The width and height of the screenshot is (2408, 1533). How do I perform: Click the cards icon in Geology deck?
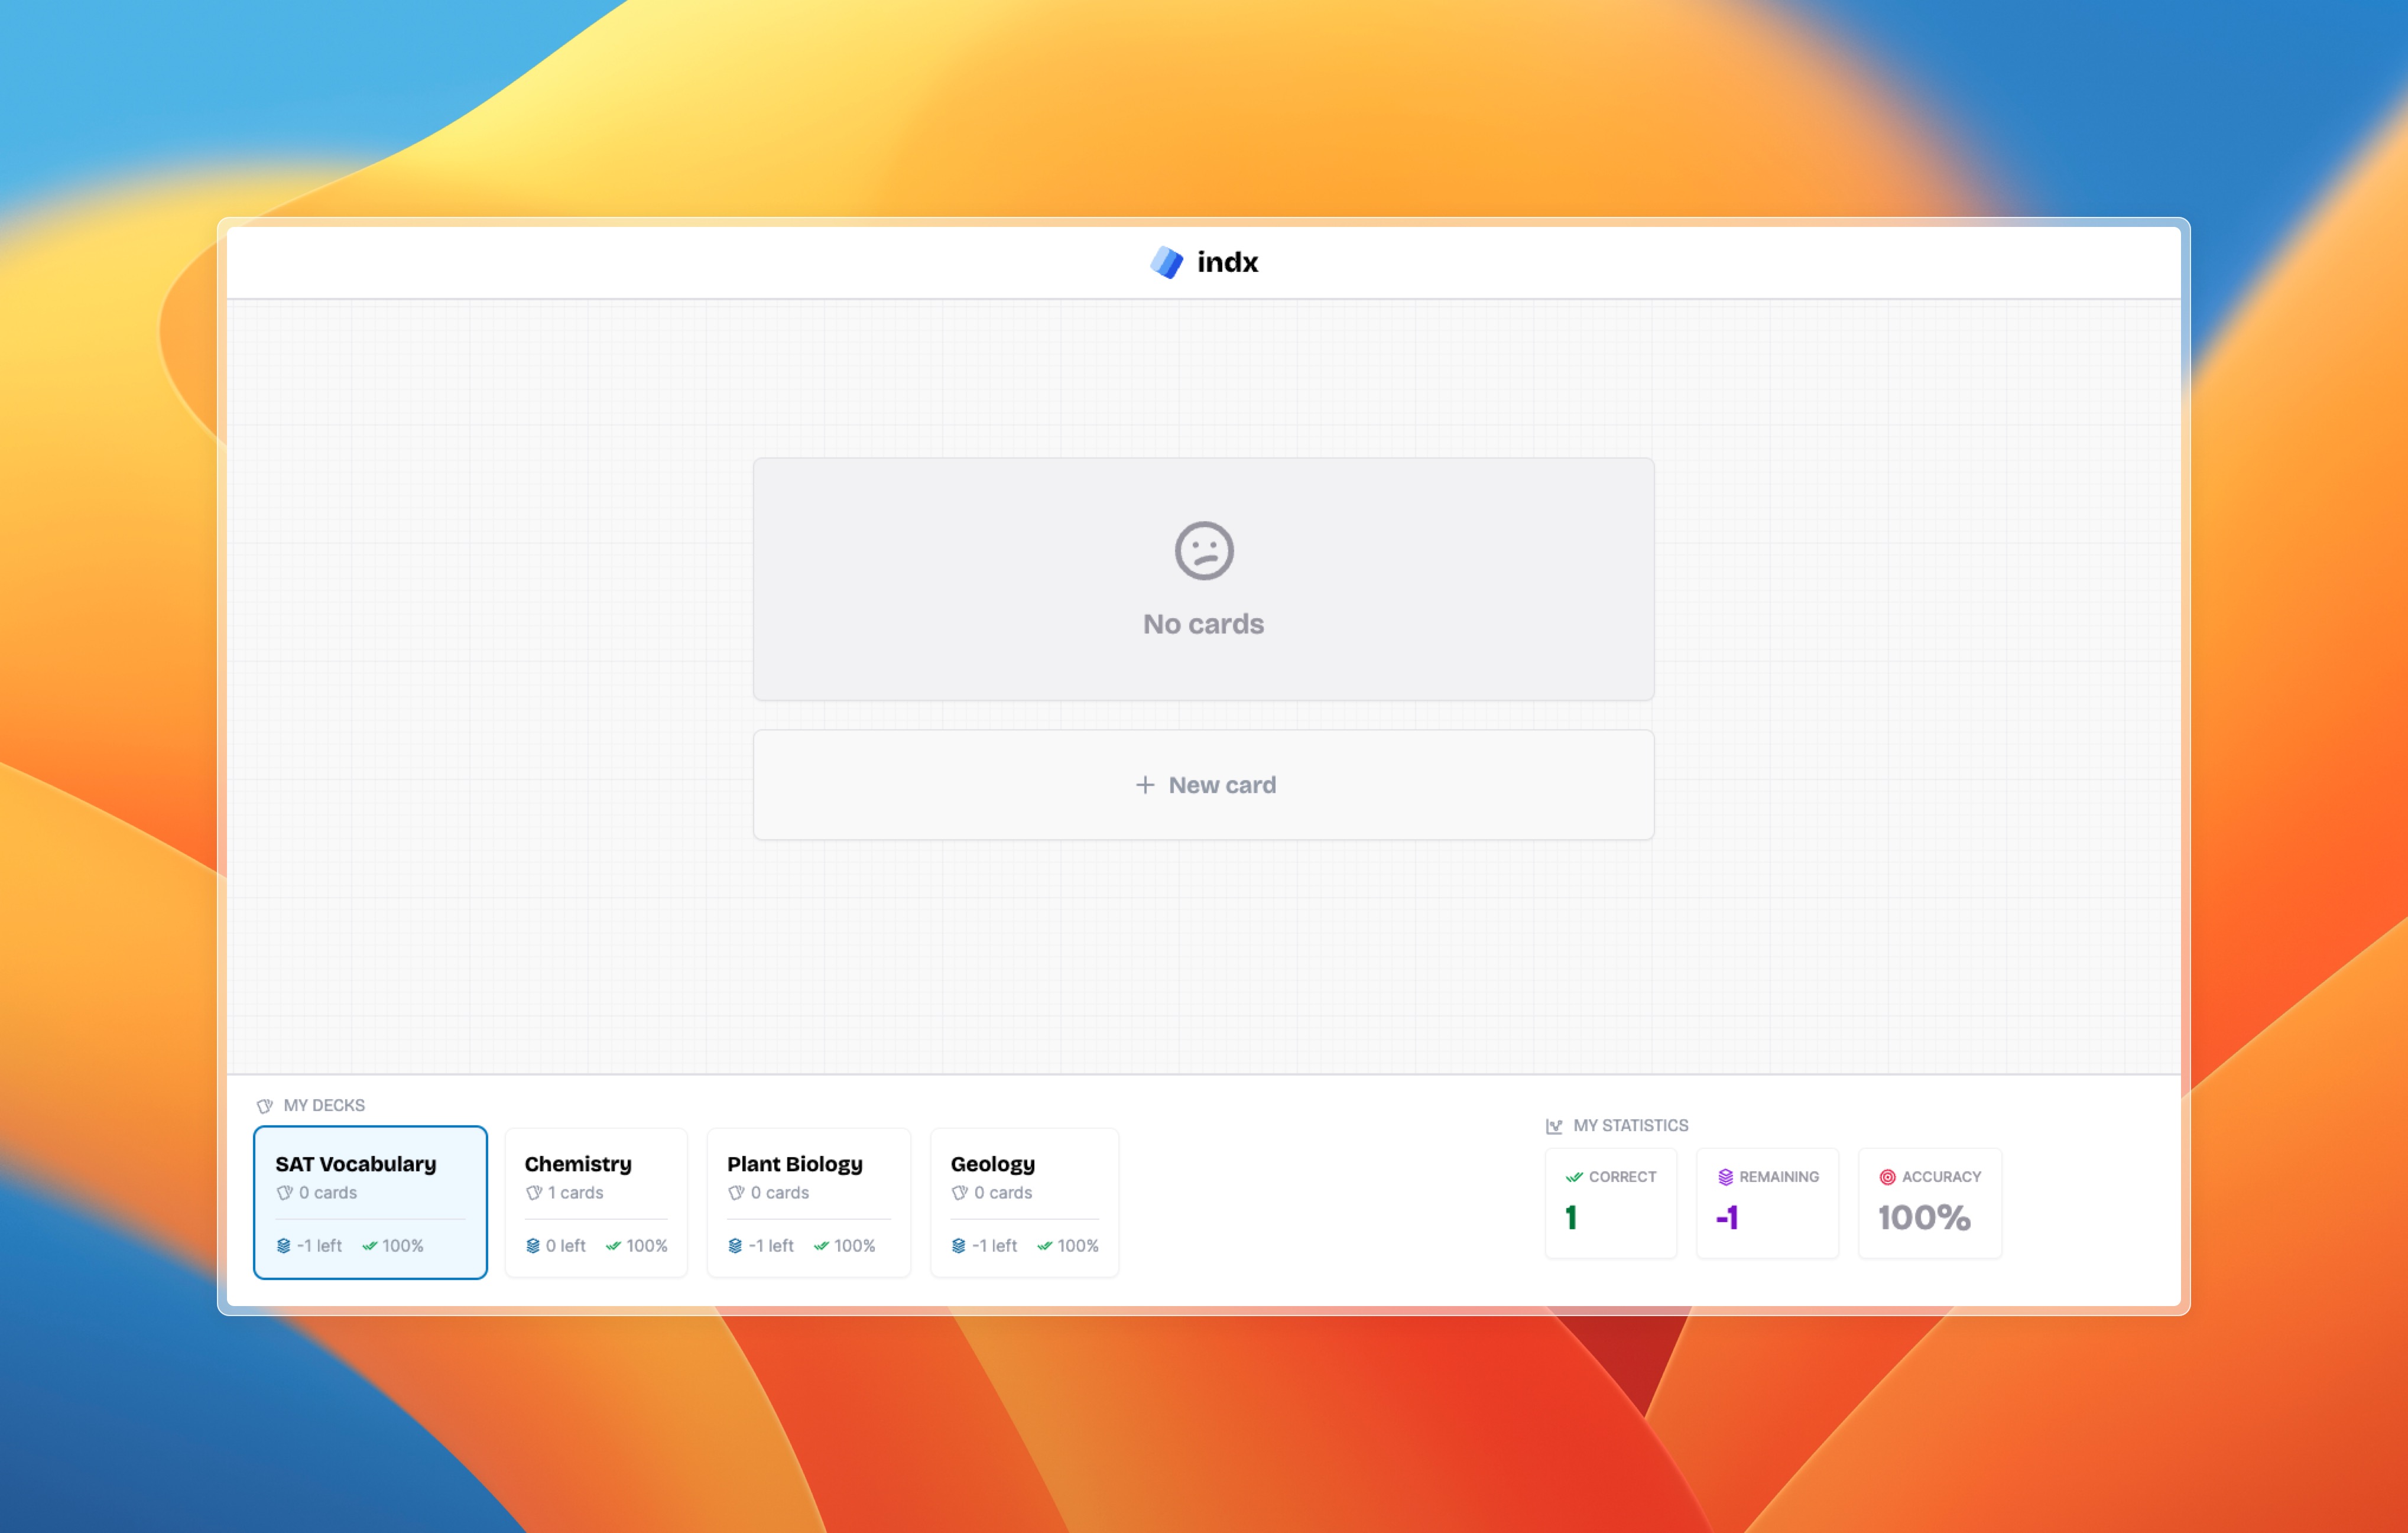[960, 1193]
